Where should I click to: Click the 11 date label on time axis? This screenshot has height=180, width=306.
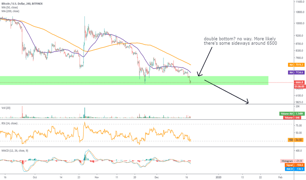coord(117,177)
